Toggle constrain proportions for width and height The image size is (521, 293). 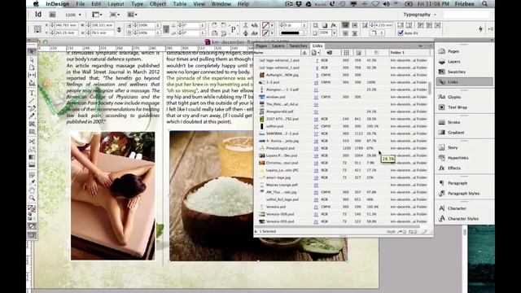[x=119, y=29]
